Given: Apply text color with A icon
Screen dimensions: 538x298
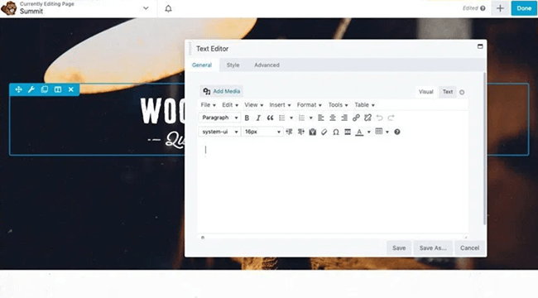Looking at the screenshot, I should (x=359, y=132).
